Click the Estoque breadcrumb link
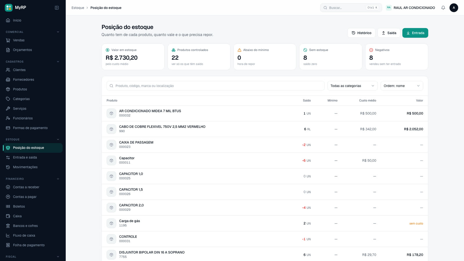The image size is (464, 261). click(x=78, y=8)
